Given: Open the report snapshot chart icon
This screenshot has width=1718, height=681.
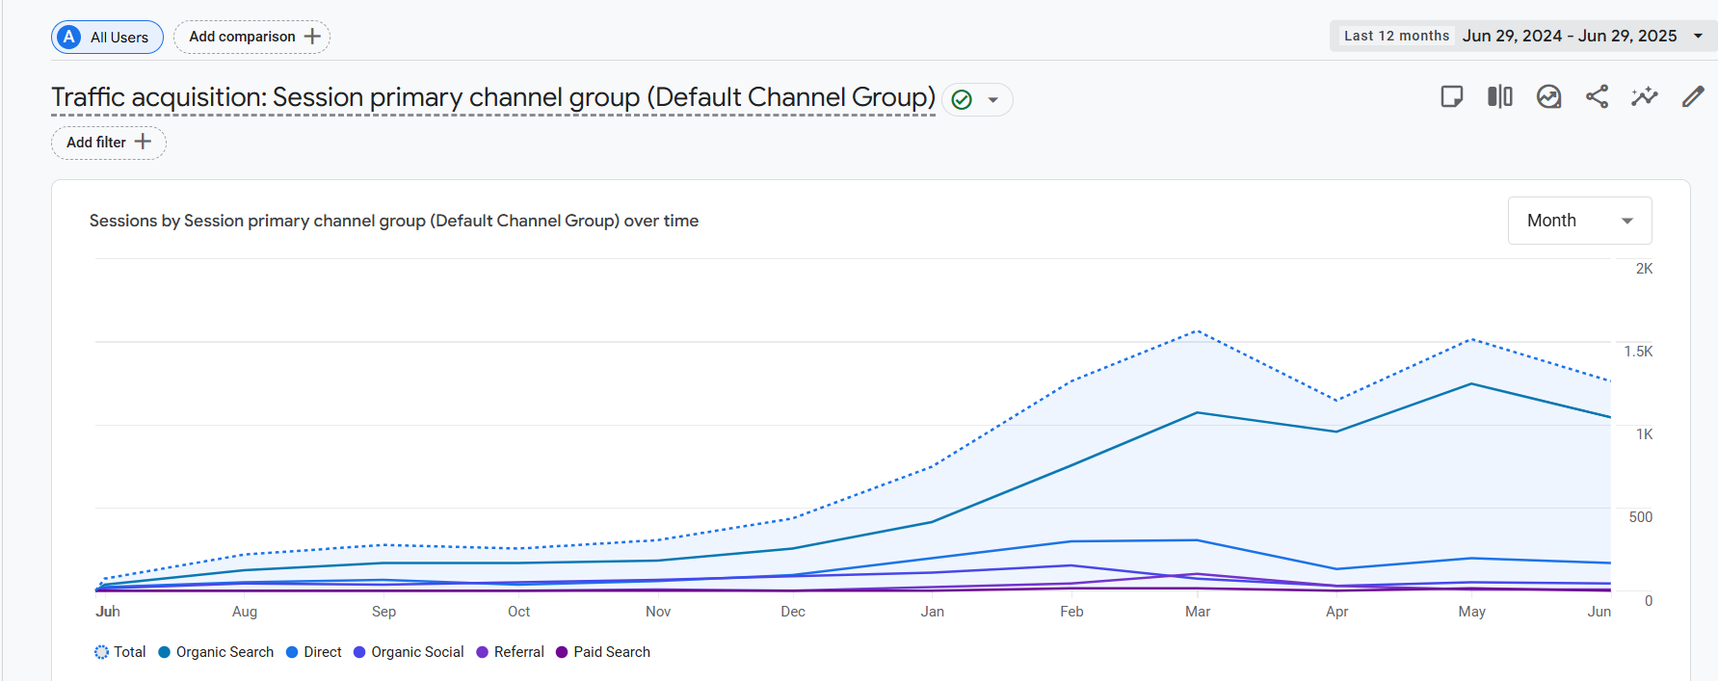Looking at the screenshot, I should tap(1548, 96).
